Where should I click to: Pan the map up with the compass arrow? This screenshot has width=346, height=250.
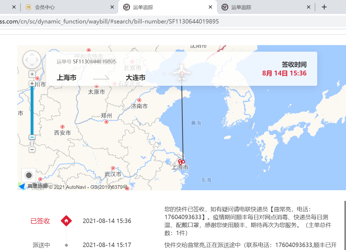tap(32, 54)
